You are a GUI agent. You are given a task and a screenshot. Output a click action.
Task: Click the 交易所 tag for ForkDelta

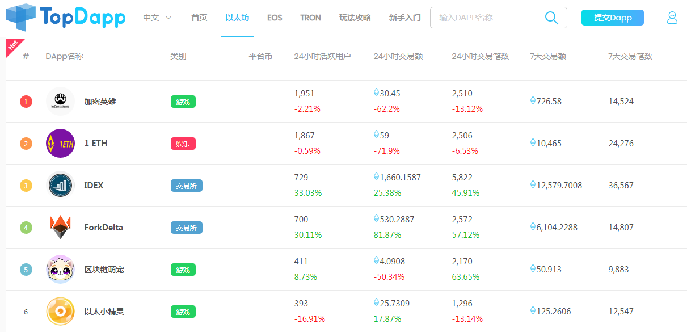tap(186, 228)
